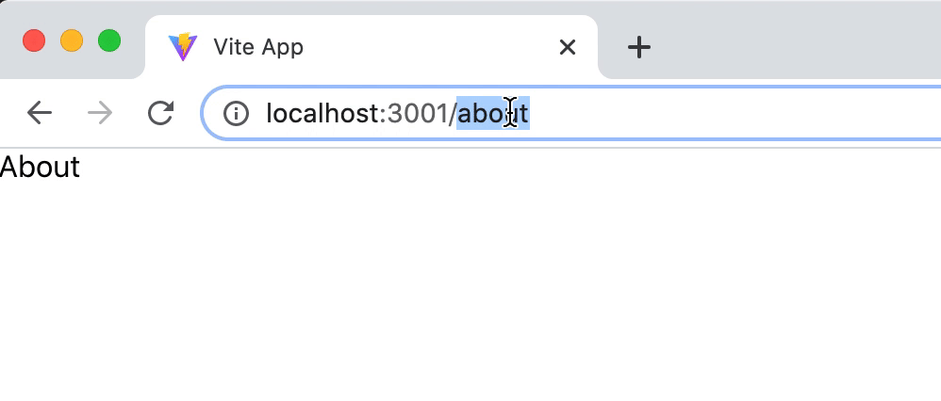941x401 pixels.
Task: Click the blank white page area
Action: point(470,288)
